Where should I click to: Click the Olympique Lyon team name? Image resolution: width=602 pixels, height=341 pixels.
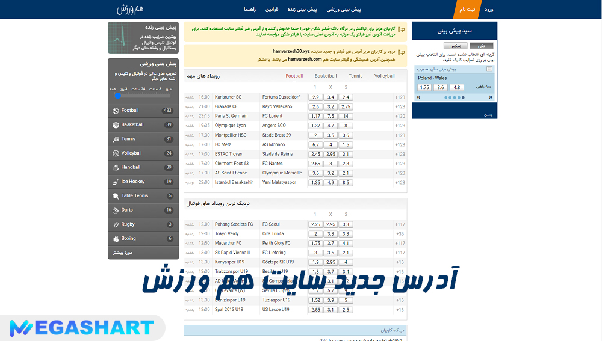[x=231, y=126]
